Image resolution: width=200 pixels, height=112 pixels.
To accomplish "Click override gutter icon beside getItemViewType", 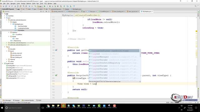I will pyautogui.click(x=56, y=50).
